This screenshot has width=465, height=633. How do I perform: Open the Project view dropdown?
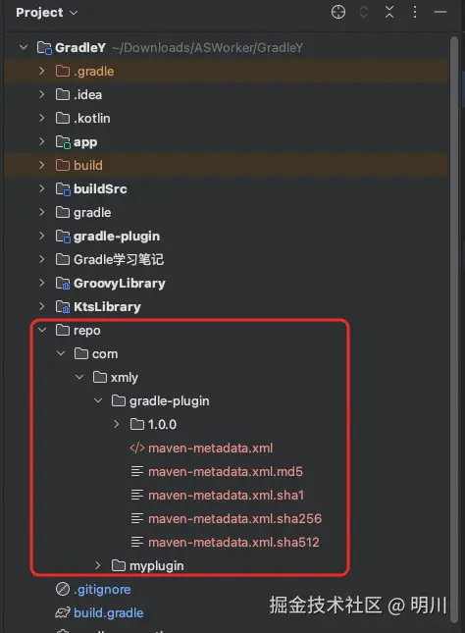pos(46,13)
